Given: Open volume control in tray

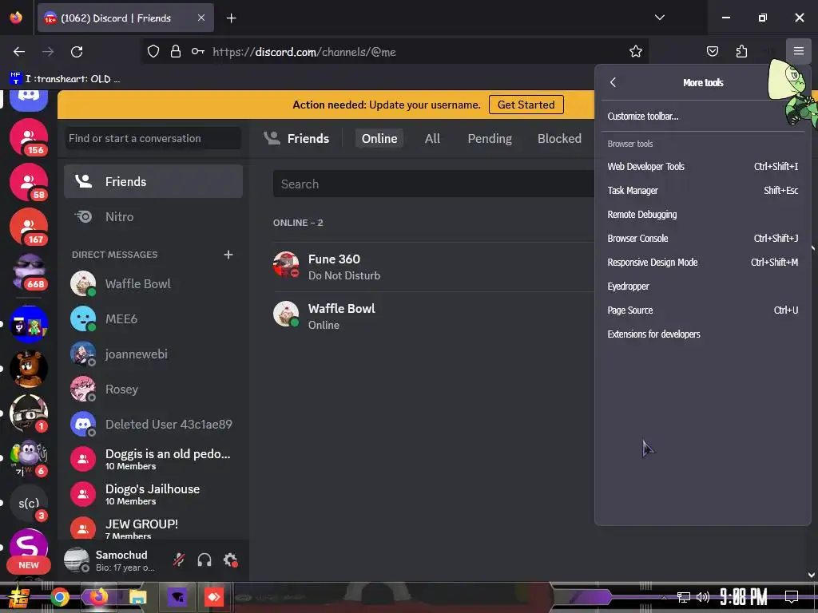Looking at the screenshot, I should (703, 597).
